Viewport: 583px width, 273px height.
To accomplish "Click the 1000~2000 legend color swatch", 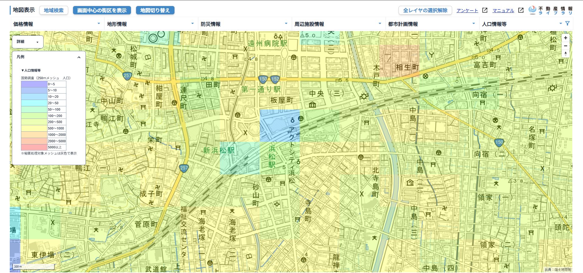I will [x=34, y=135].
